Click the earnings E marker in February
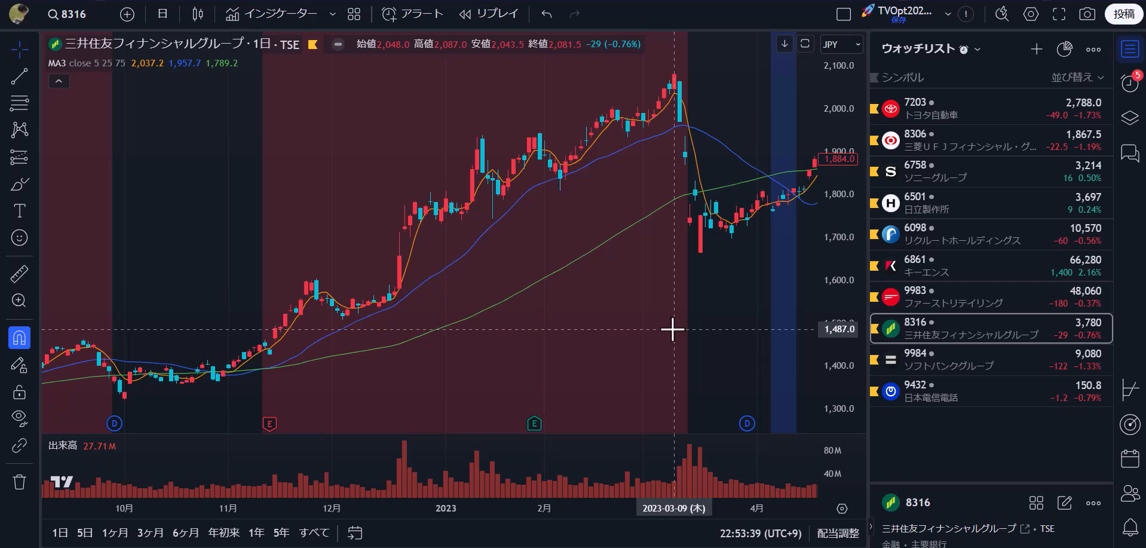 point(534,424)
